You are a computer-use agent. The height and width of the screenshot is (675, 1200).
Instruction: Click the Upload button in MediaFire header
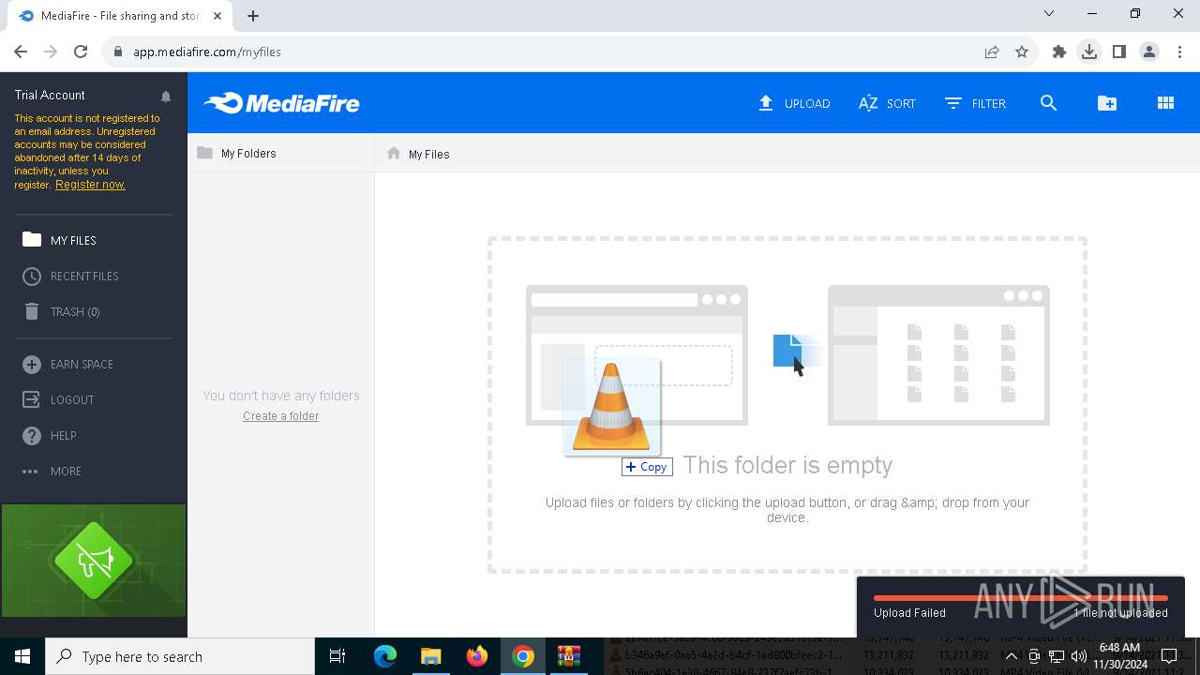[x=794, y=103]
